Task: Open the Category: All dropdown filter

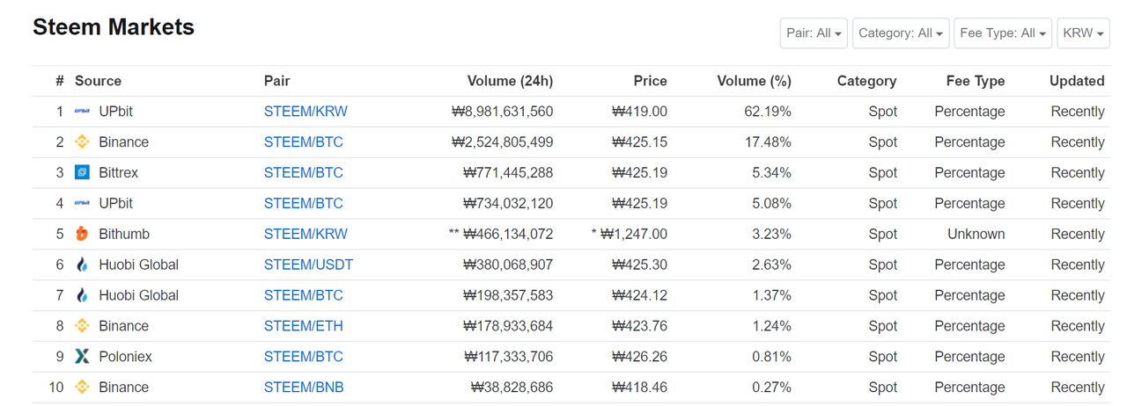Action: click(901, 33)
